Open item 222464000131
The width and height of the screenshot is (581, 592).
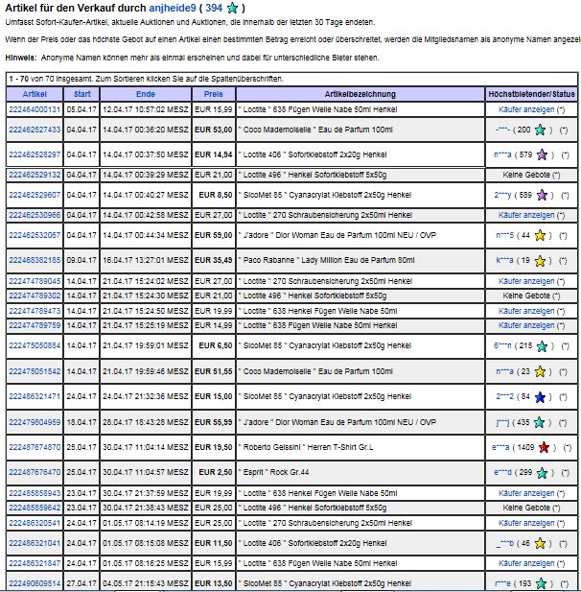(x=35, y=109)
